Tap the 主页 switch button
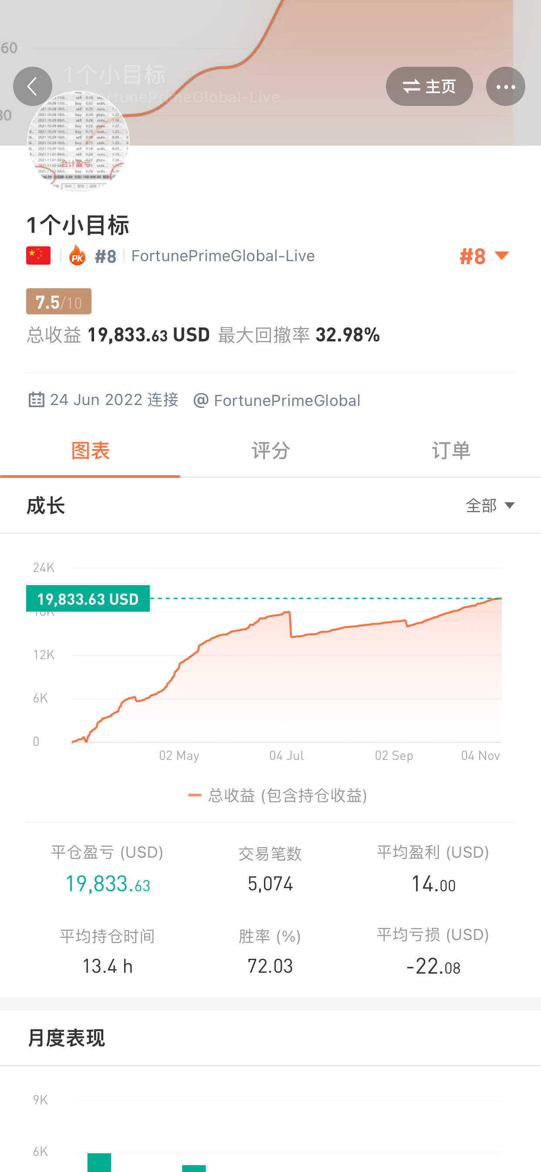 (429, 86)
